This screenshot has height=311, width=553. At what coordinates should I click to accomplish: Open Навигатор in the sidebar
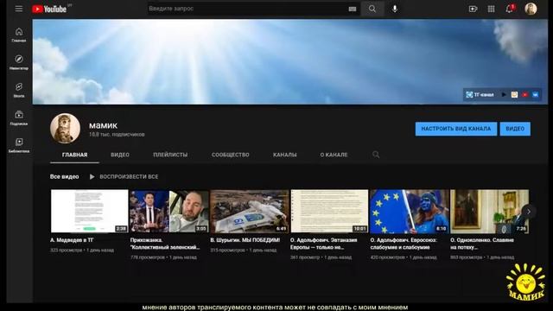19,62
